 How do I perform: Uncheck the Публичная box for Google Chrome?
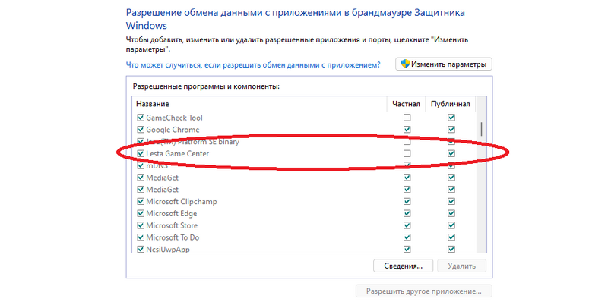[451, 129]
